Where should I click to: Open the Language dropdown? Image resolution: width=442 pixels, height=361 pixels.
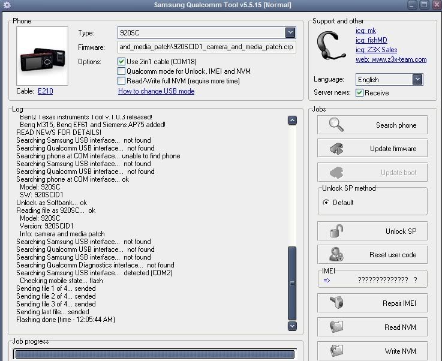[x=417, y=80]
